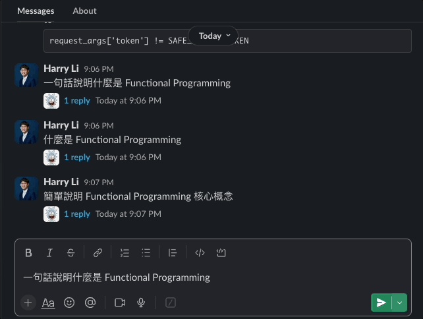Open the plus attachment menu
423x319 pixels.
click(x=28, y=303)
